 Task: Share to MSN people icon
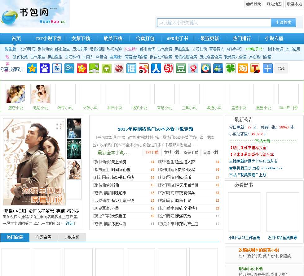pos(218,68)
